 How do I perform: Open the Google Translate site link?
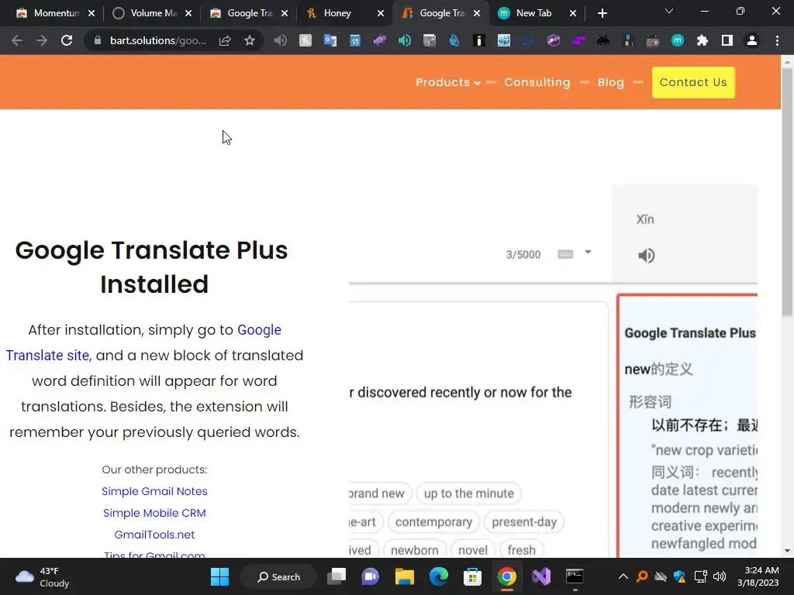[x=143, y=342]
